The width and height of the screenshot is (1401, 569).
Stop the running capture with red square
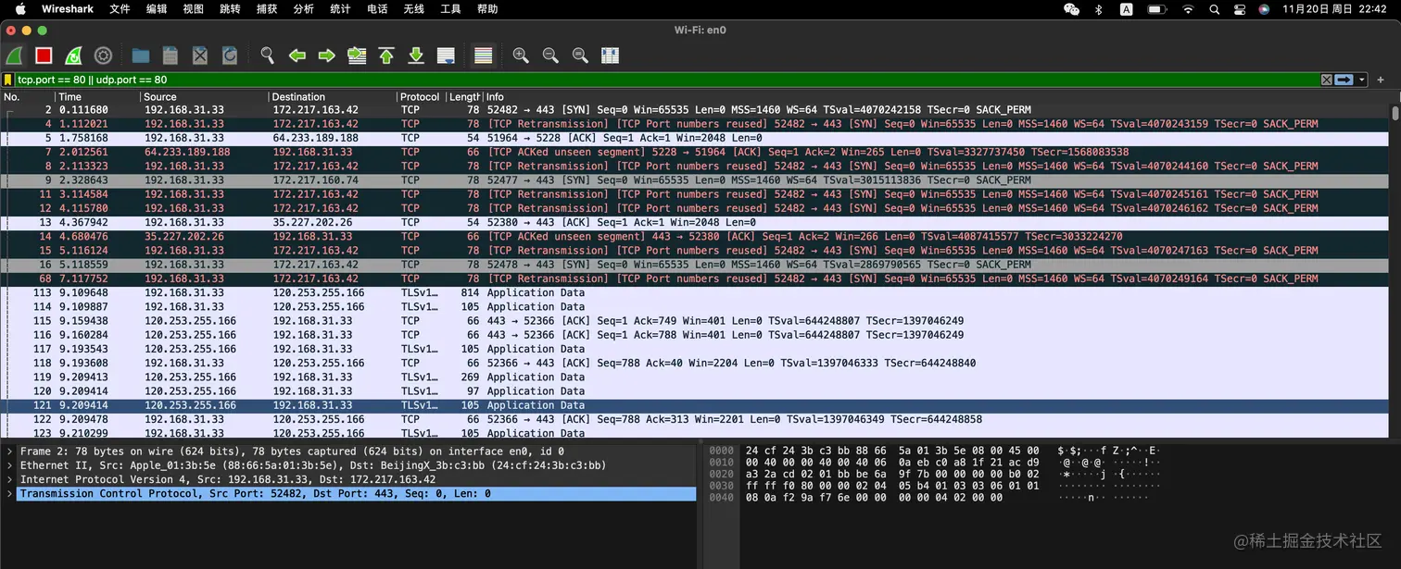tap(44, 56)
